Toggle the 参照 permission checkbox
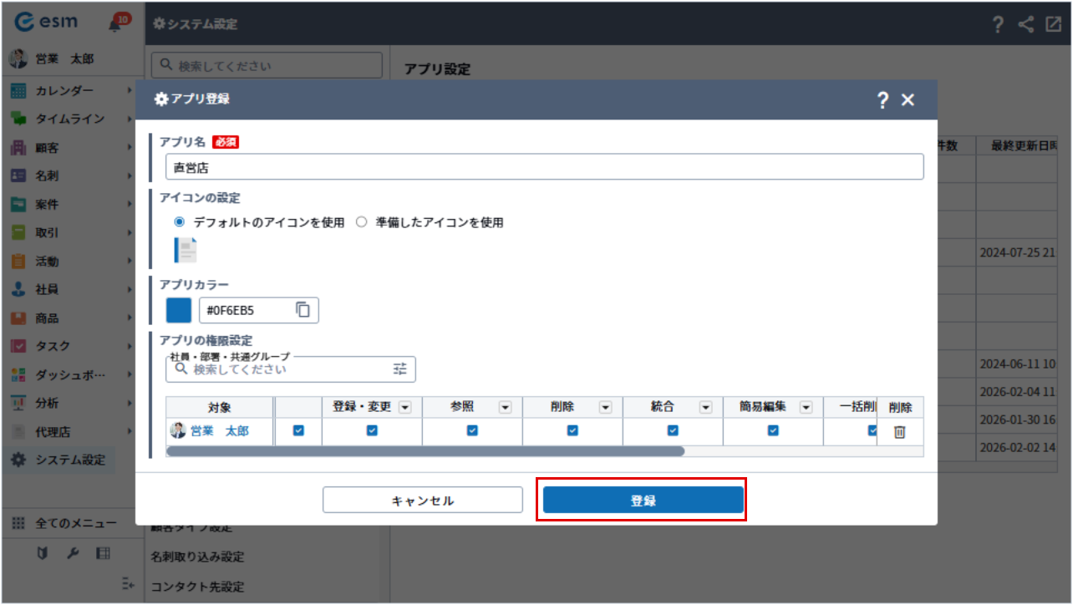This screenshot has height=605, width=1073. click(472, 430)
